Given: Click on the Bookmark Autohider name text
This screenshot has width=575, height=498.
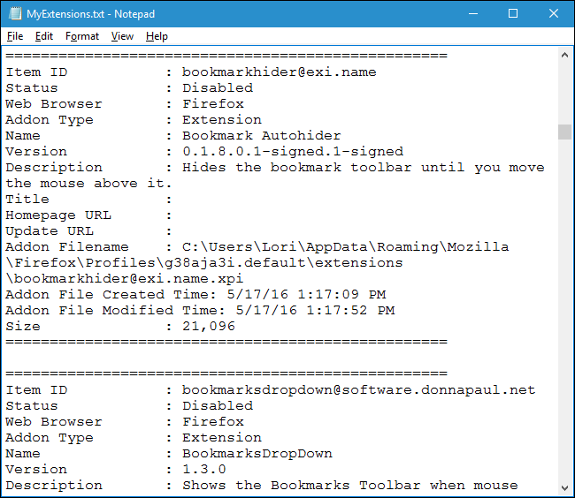Looking at the screenshot, I should click(x=261, y=136).
